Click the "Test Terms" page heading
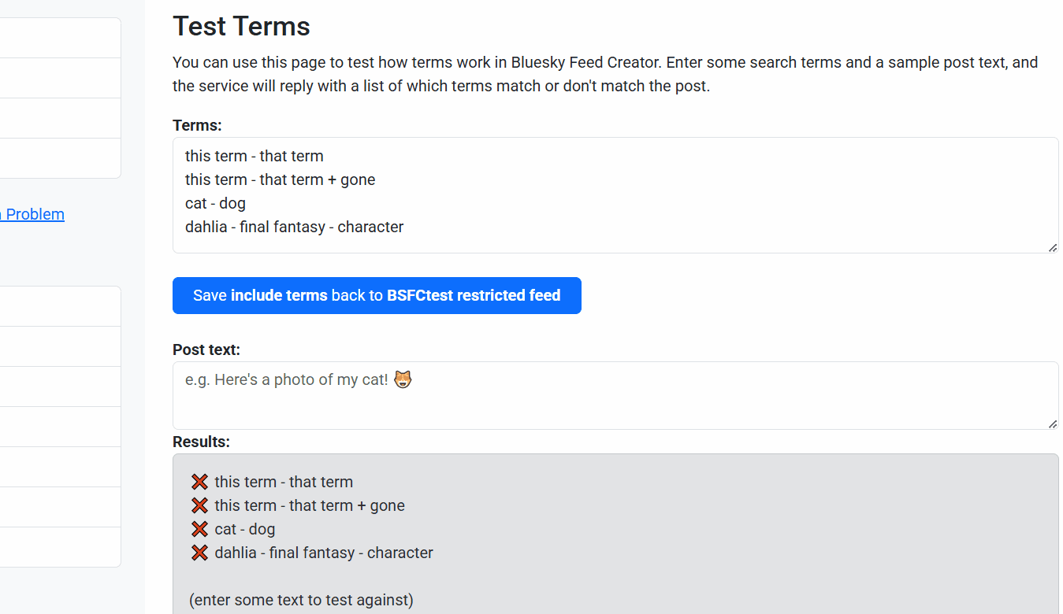The image size is (1063, 614). click(x=241, y=26)
